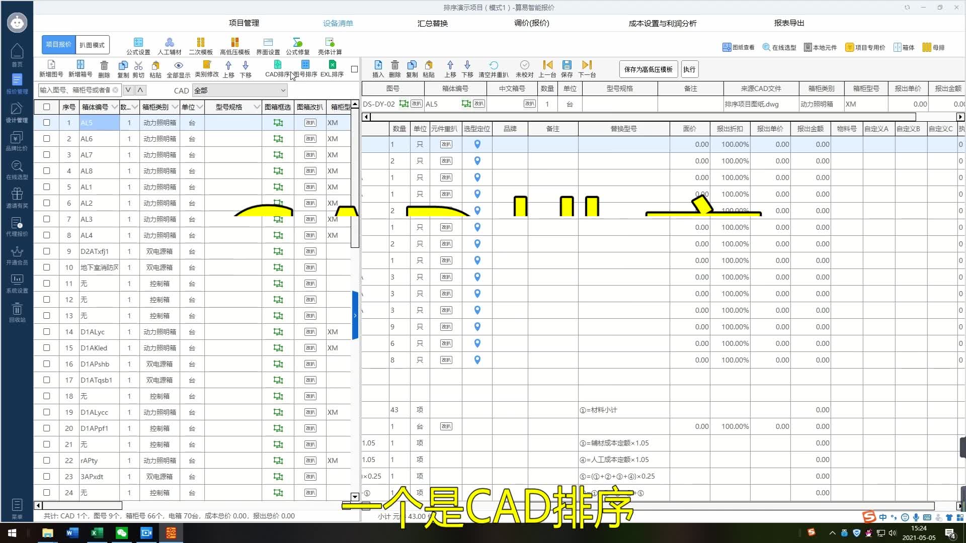Open 图纸查看 viewer icon
966x543 pixels.
[727, 47]
